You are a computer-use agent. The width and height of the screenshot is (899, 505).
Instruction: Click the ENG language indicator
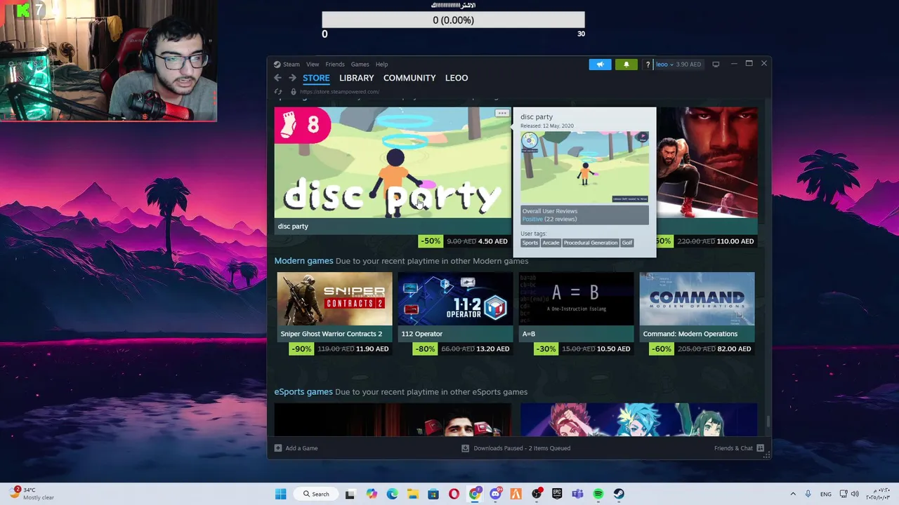coord(826,494)
